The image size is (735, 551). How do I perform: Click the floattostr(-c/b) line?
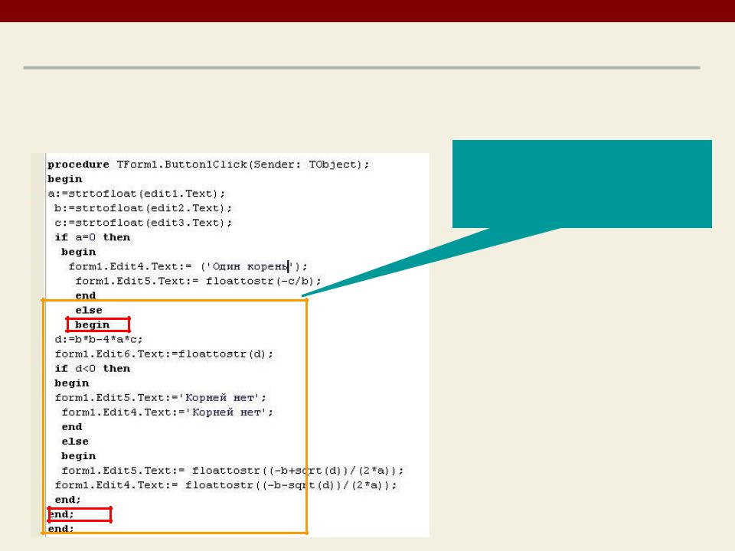point(198,281)
